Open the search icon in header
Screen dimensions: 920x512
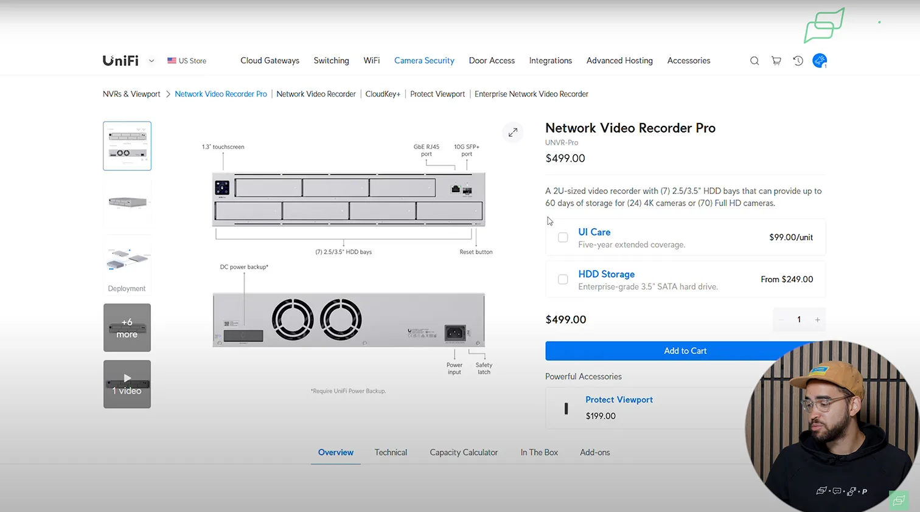click(754, 61)
